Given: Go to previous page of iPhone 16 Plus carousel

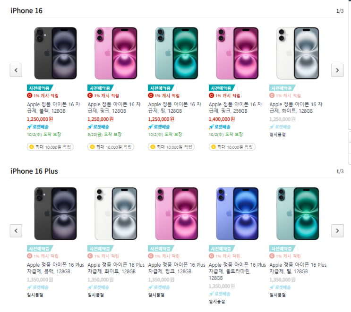Looking at the screenshot, I should pos(16,231).
